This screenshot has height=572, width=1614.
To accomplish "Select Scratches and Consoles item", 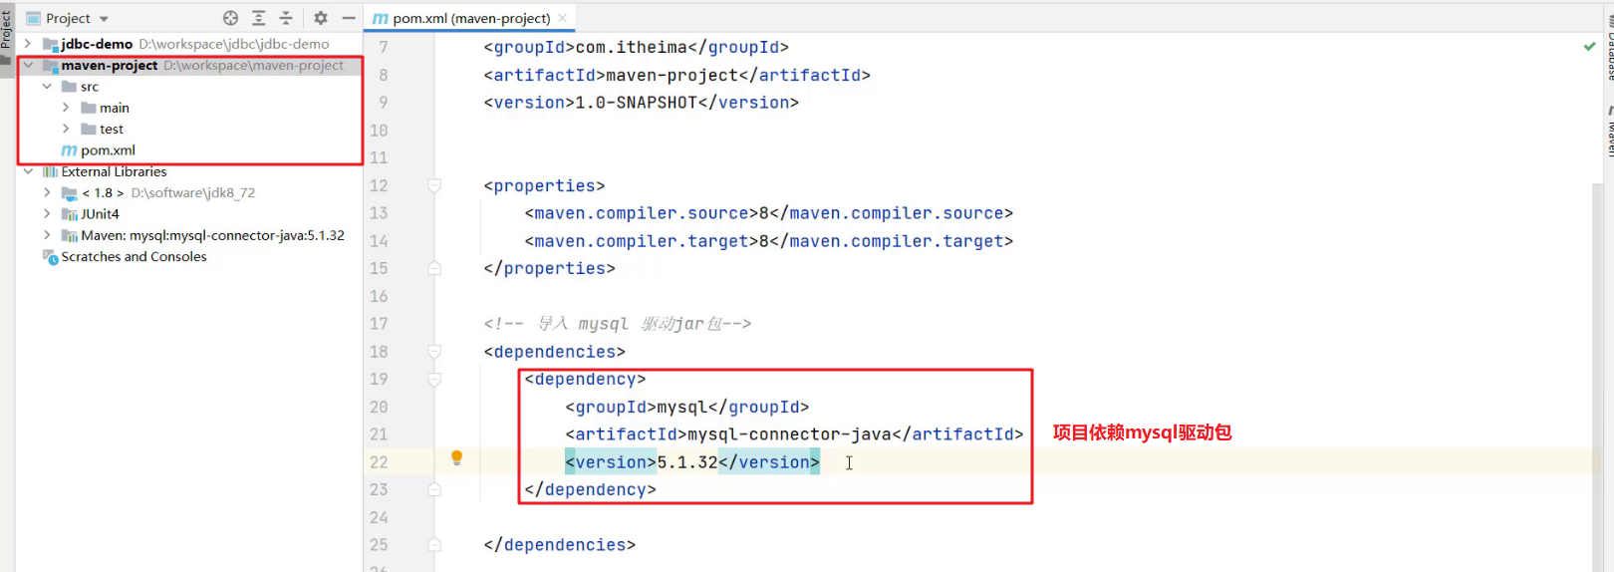I will [134, 257].
